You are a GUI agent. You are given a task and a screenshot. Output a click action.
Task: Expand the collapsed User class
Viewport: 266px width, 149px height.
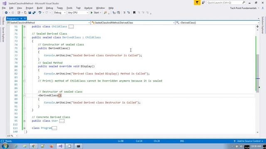point(25,121)
